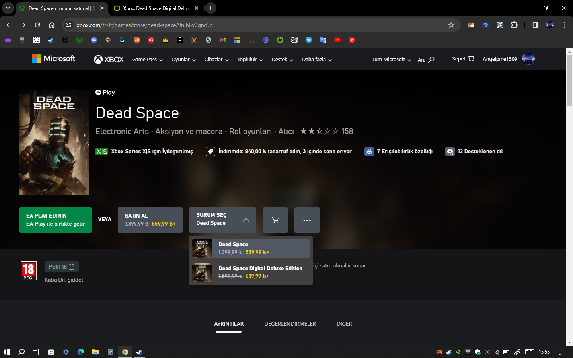Open the GOG.com bookmark
The image size is (573, 358).
click(x=37, y=40)
